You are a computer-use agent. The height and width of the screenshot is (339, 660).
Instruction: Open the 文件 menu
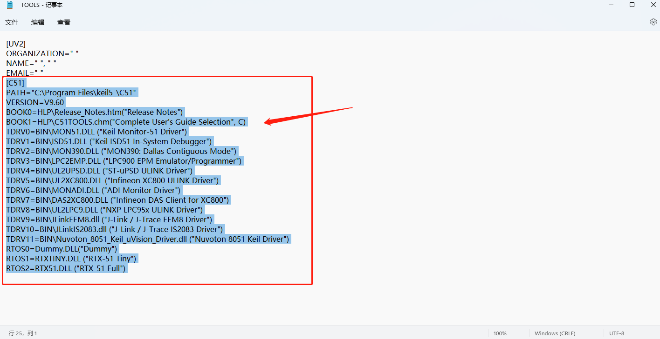(12, 22)
